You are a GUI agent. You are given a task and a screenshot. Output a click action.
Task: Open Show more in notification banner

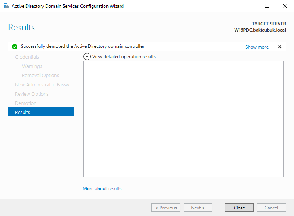click(x=257, y=47)
